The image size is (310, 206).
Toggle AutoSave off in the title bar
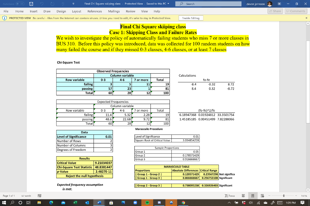pyautogui.click(x=20, y=4)
